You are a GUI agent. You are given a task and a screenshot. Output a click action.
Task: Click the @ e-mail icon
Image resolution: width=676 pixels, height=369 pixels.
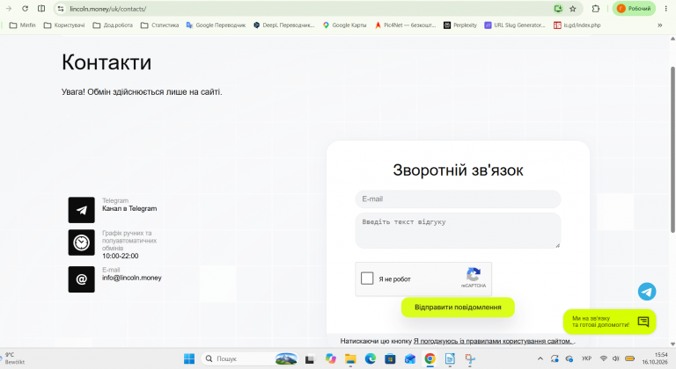click(x=82, y=279)
